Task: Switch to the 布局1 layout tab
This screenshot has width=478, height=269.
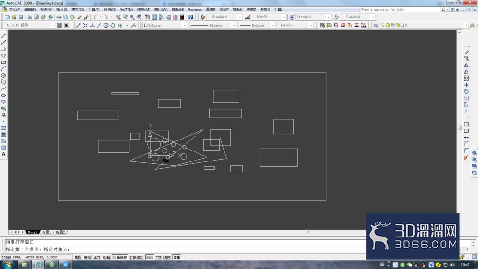Action: [46, 232]
